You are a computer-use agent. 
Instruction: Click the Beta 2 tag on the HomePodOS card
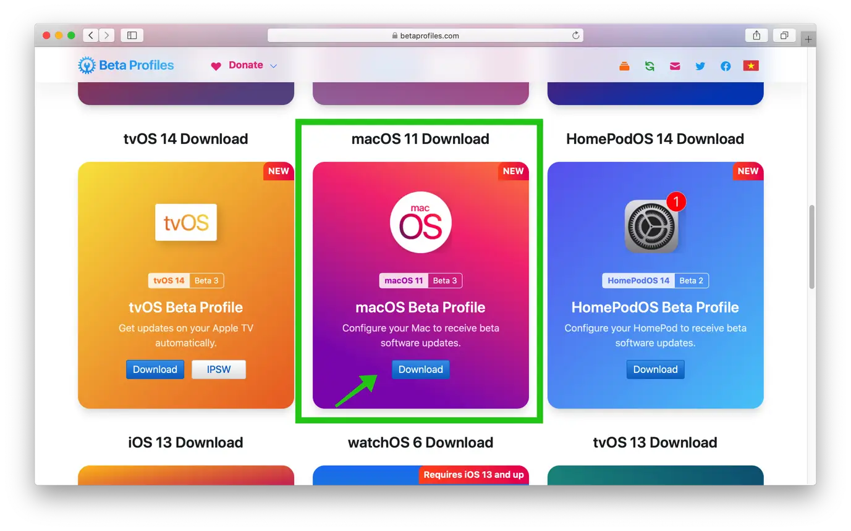(x=692, y=280)
